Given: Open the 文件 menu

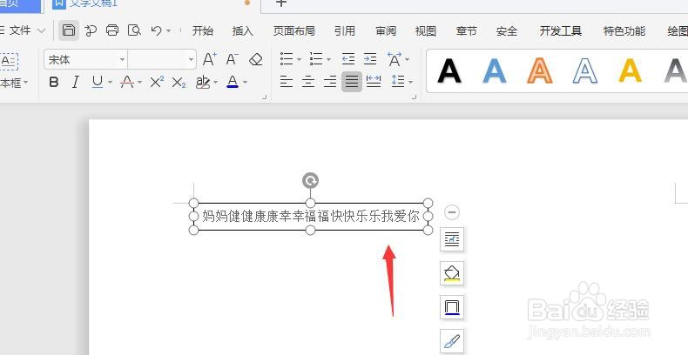Looking at the screenshot, I should pyautogui.click(x=20, y=30).
